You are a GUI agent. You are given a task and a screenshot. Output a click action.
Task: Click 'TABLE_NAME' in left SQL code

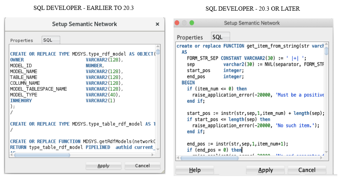pos(24,77)
